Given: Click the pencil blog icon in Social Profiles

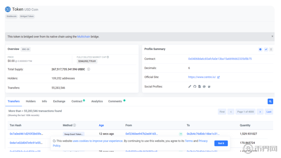Looking at the screenshot, I should click(x=190, y=87).
